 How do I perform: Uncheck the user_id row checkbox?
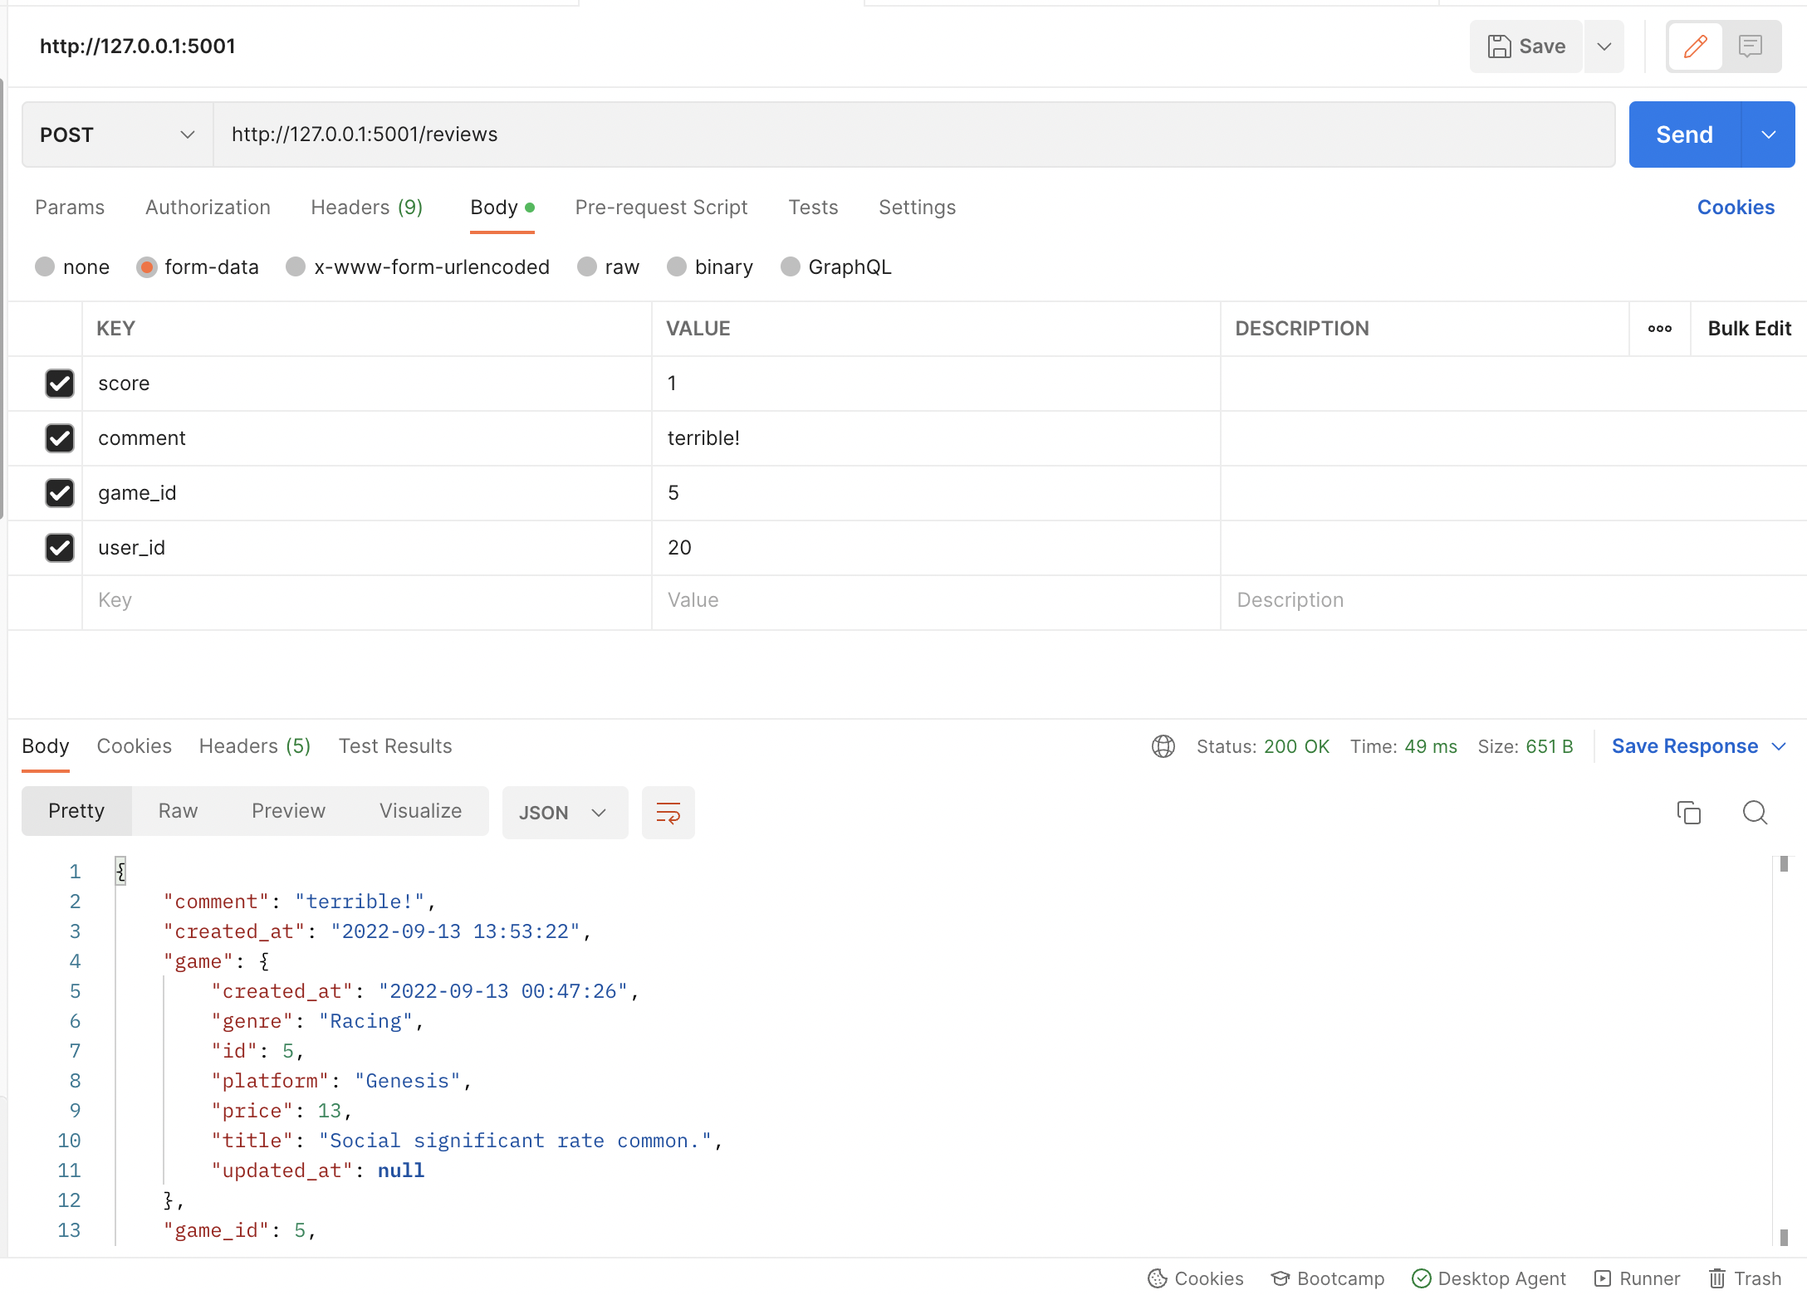[x=60, y=548]
